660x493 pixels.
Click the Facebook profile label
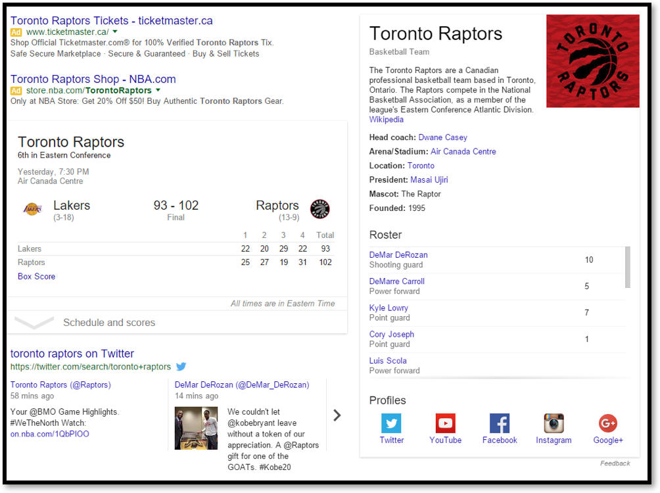click(500, 440)
